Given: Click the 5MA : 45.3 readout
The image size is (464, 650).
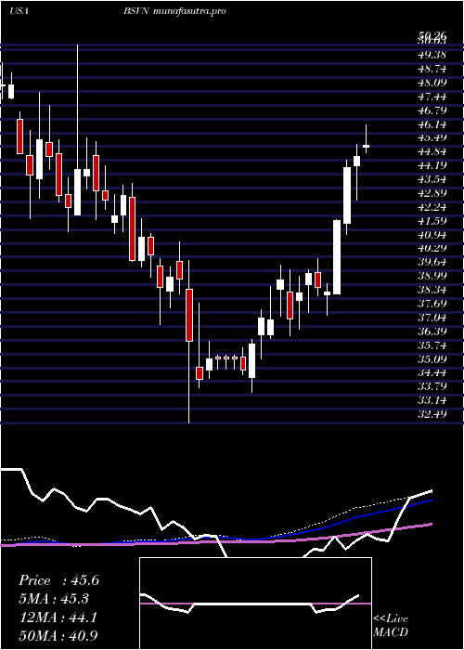Looking at the screenshot, I should click(x=54, y=599).
